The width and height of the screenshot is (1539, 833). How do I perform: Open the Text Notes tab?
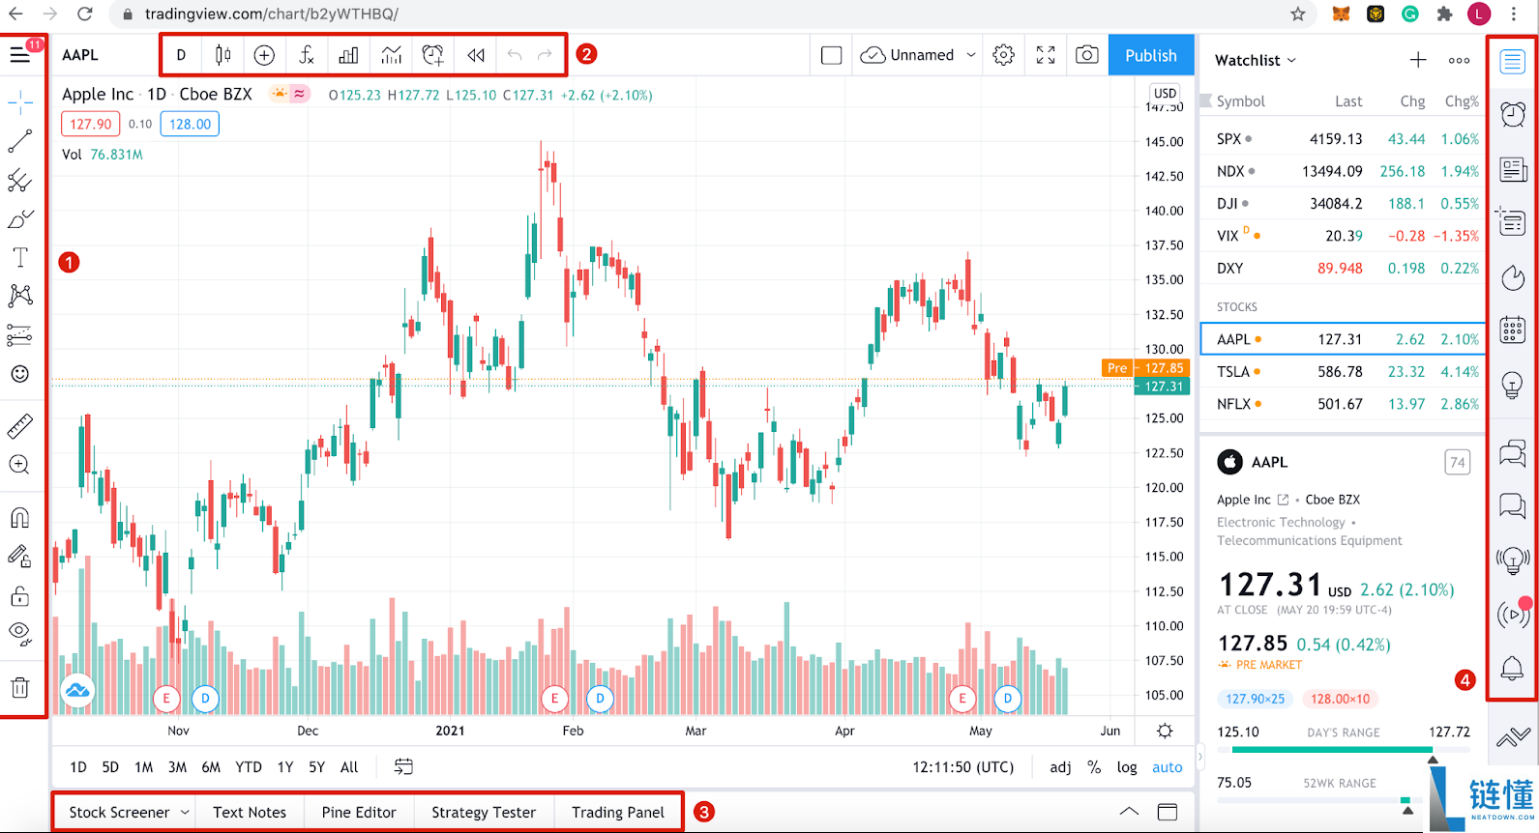pos(250,812)
